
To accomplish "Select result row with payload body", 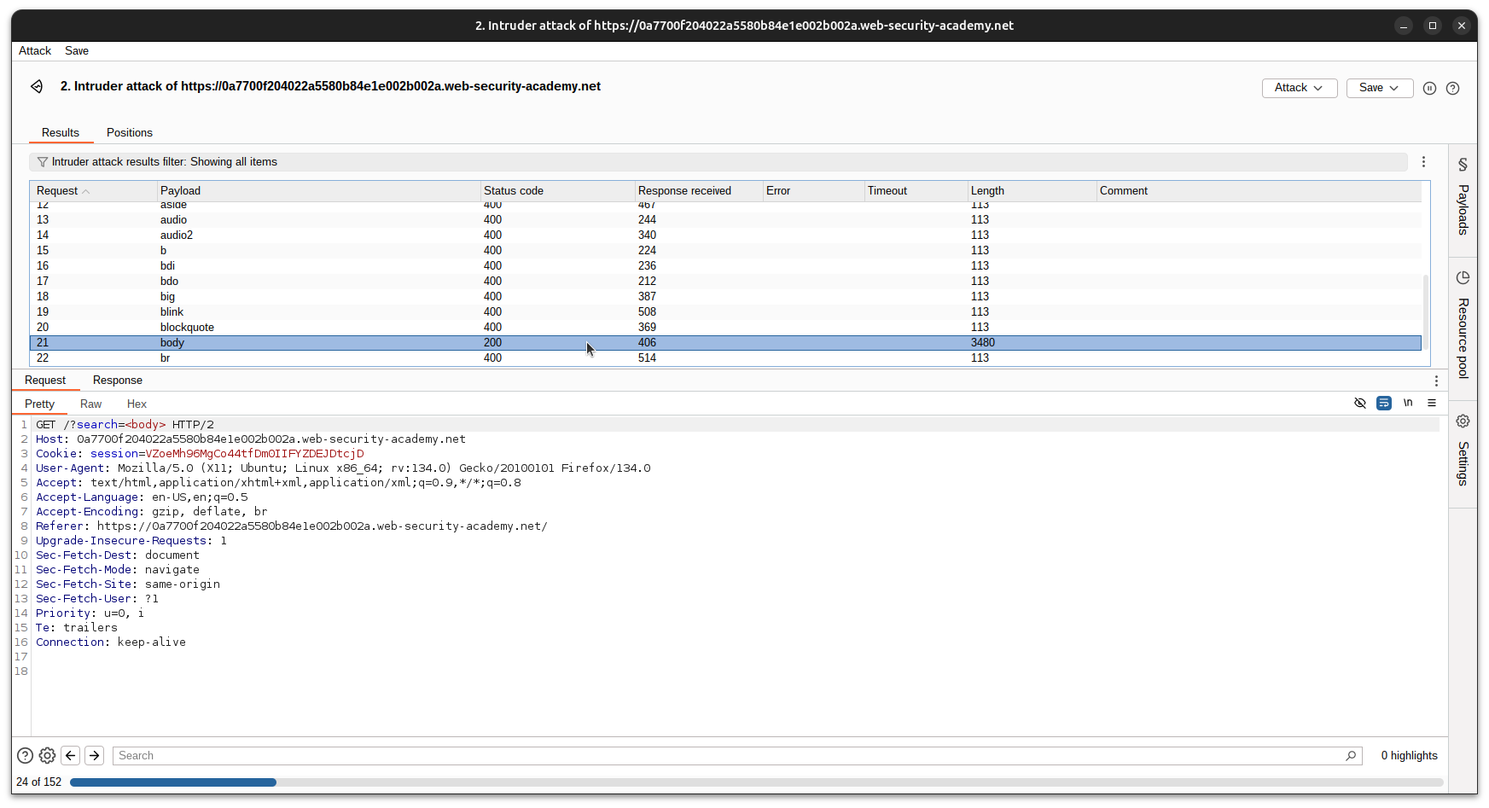I will coord(726,343).
